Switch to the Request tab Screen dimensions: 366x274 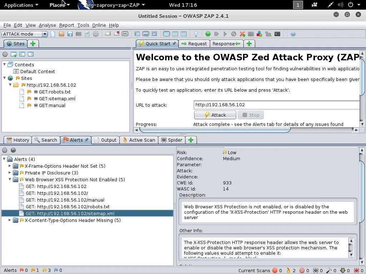194,44
